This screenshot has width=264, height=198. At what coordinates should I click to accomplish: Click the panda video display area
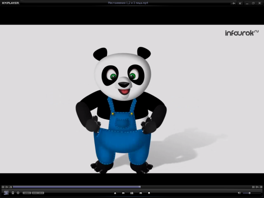click(132, 99)
